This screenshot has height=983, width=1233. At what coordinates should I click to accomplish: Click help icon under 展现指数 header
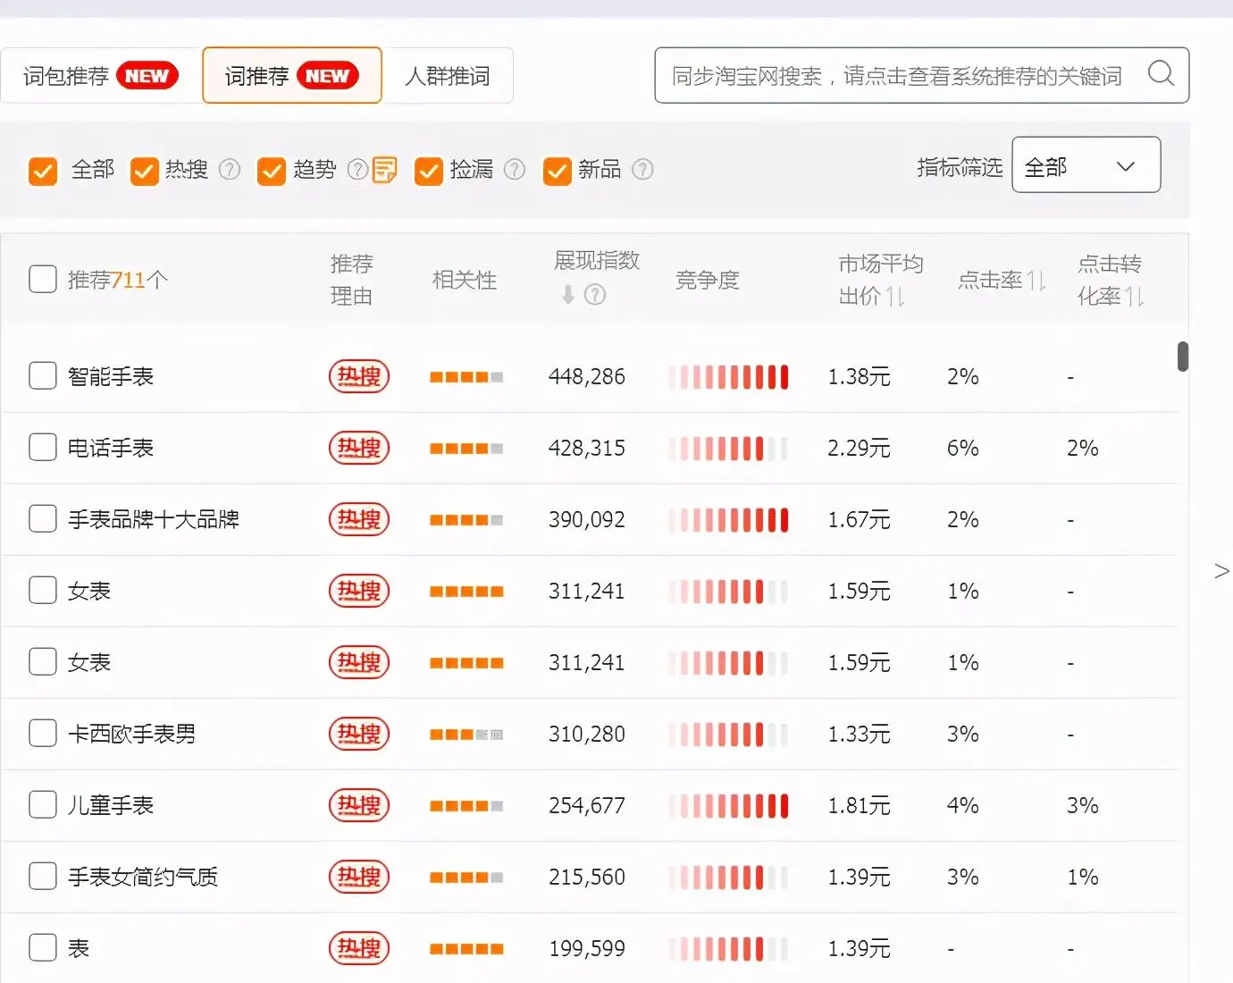coord(595,295)
